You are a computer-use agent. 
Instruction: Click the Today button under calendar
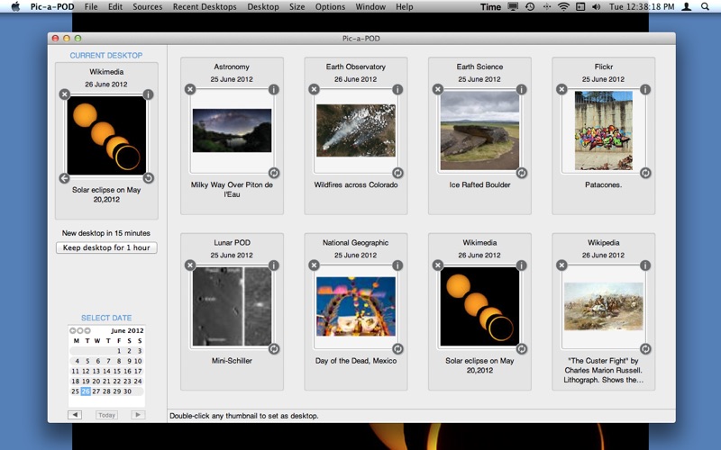106,415
